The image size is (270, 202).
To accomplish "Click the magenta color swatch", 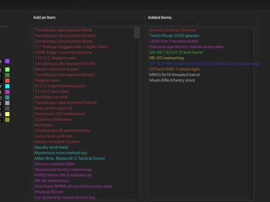I will [x=7, y=92].
